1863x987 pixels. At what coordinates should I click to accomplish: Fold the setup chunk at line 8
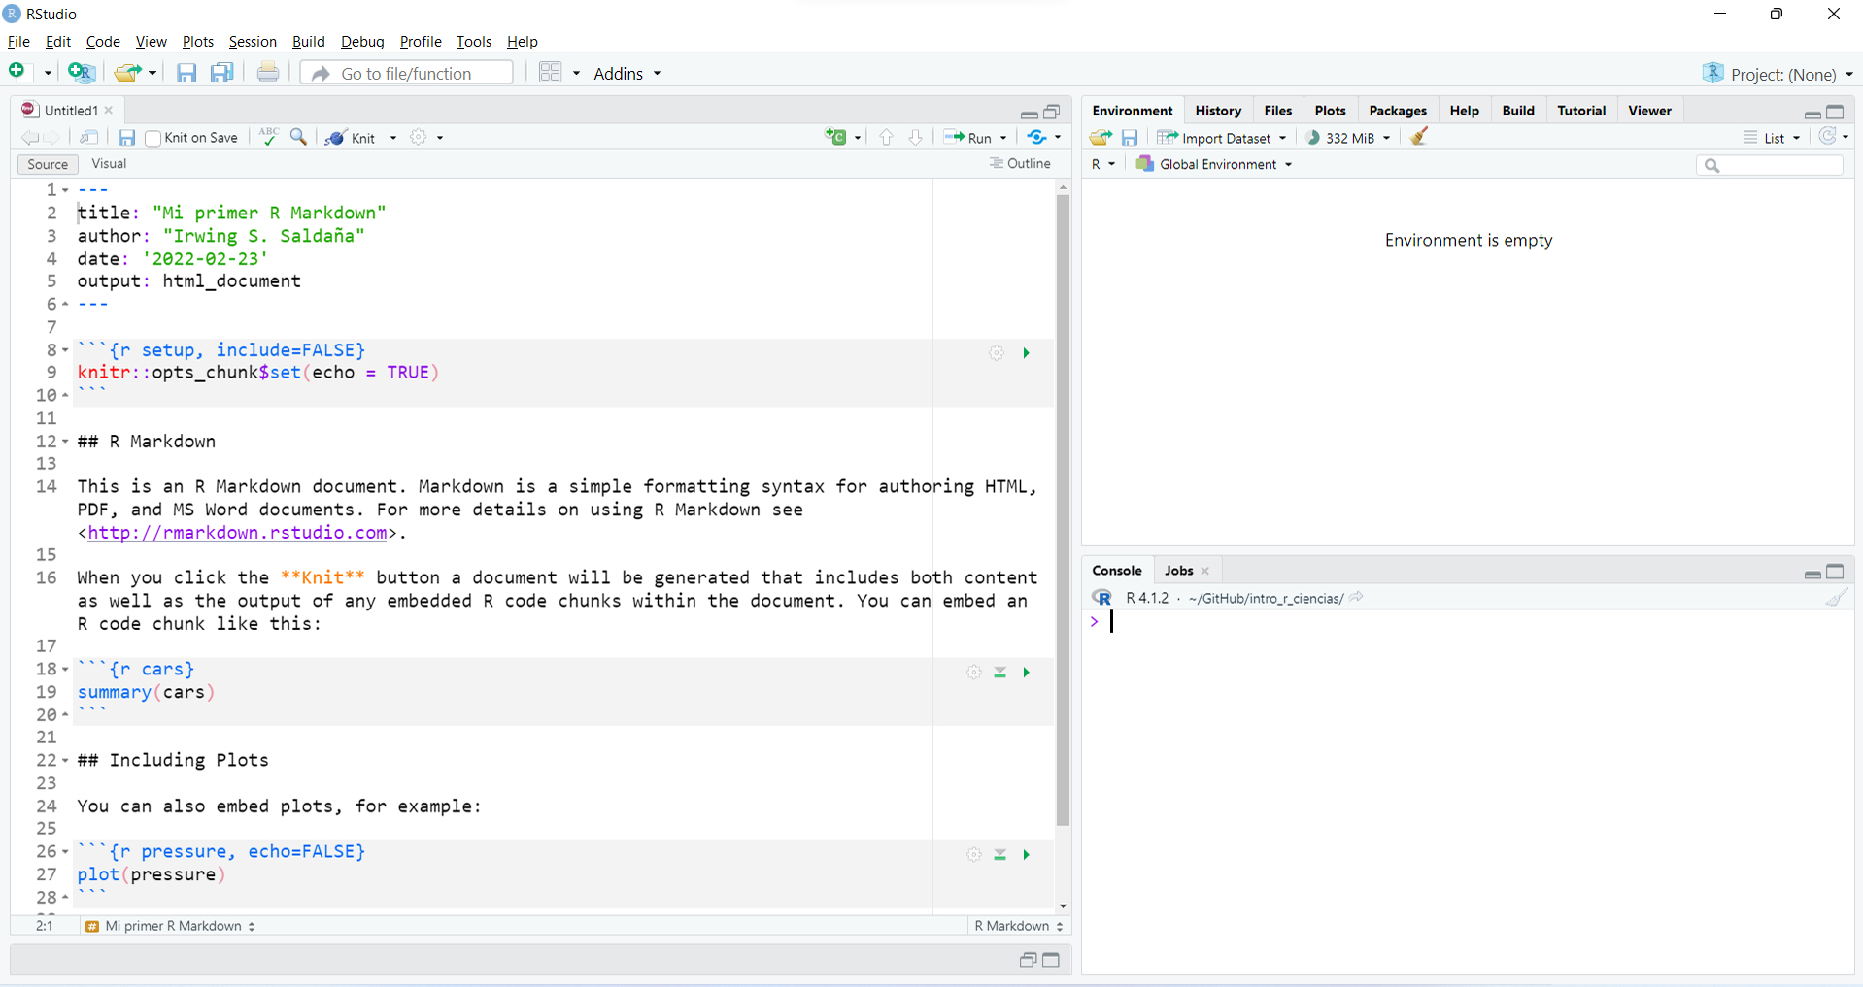coord(65,350)
